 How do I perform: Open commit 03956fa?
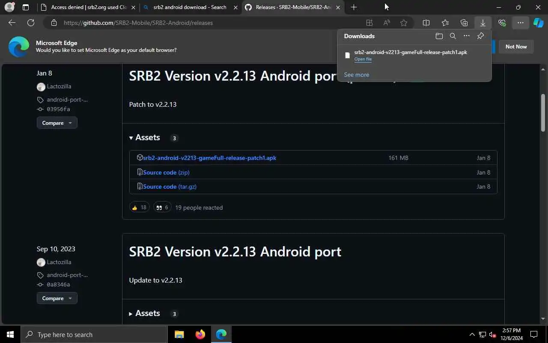point(58,109)
